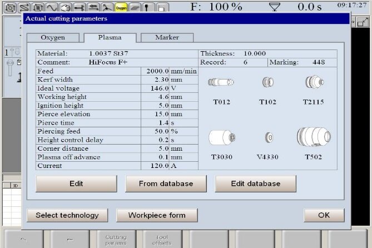
Task: Select the T2115 part image
Action: 314,83
